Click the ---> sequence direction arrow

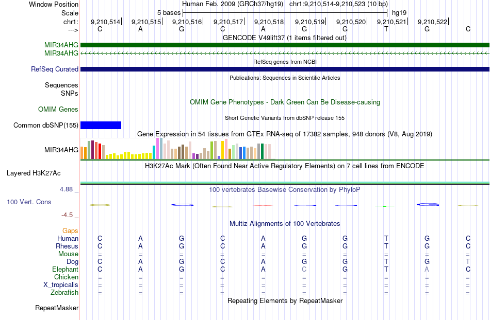(x=73, y=30)
